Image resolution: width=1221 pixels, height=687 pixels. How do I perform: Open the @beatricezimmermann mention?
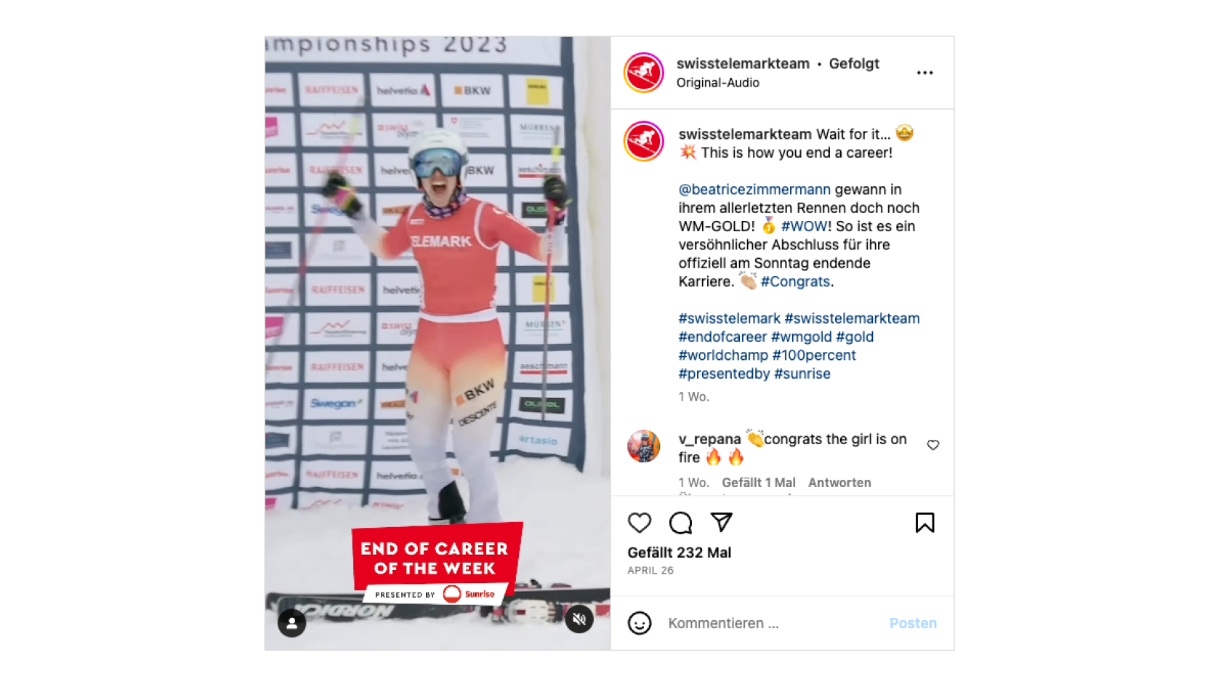[x=754, y=190]
